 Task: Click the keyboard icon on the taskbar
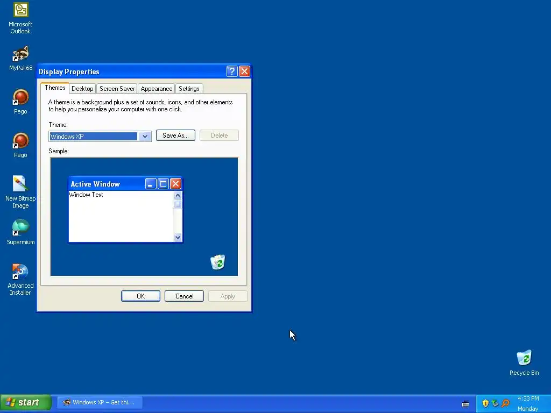click(465, 403)
